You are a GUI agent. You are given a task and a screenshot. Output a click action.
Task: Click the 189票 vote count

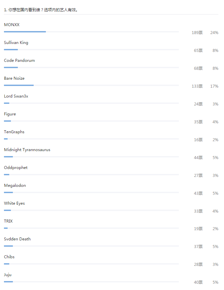coord(197,33)
